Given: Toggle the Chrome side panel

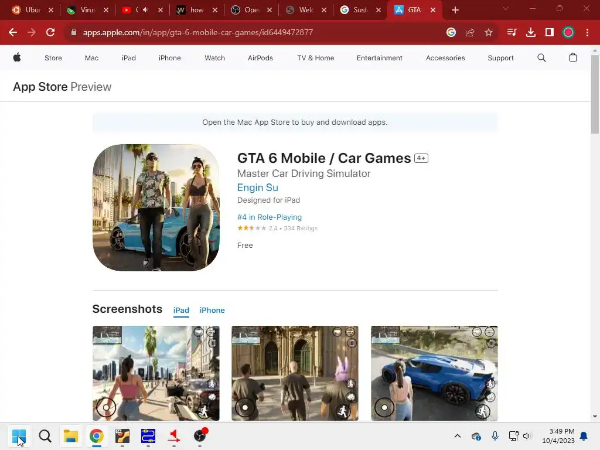Looking at the screenshot, I should pos(550,33).
